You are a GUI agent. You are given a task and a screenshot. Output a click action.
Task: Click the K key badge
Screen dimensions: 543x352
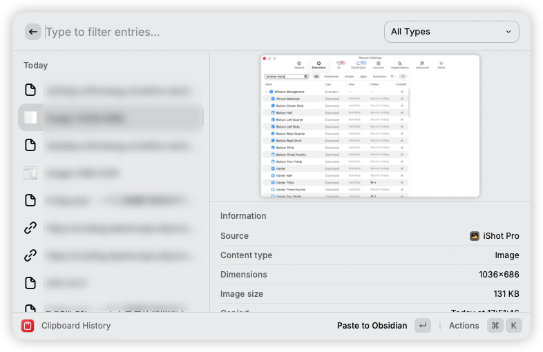pyautogui.click(x=513, y=326)
